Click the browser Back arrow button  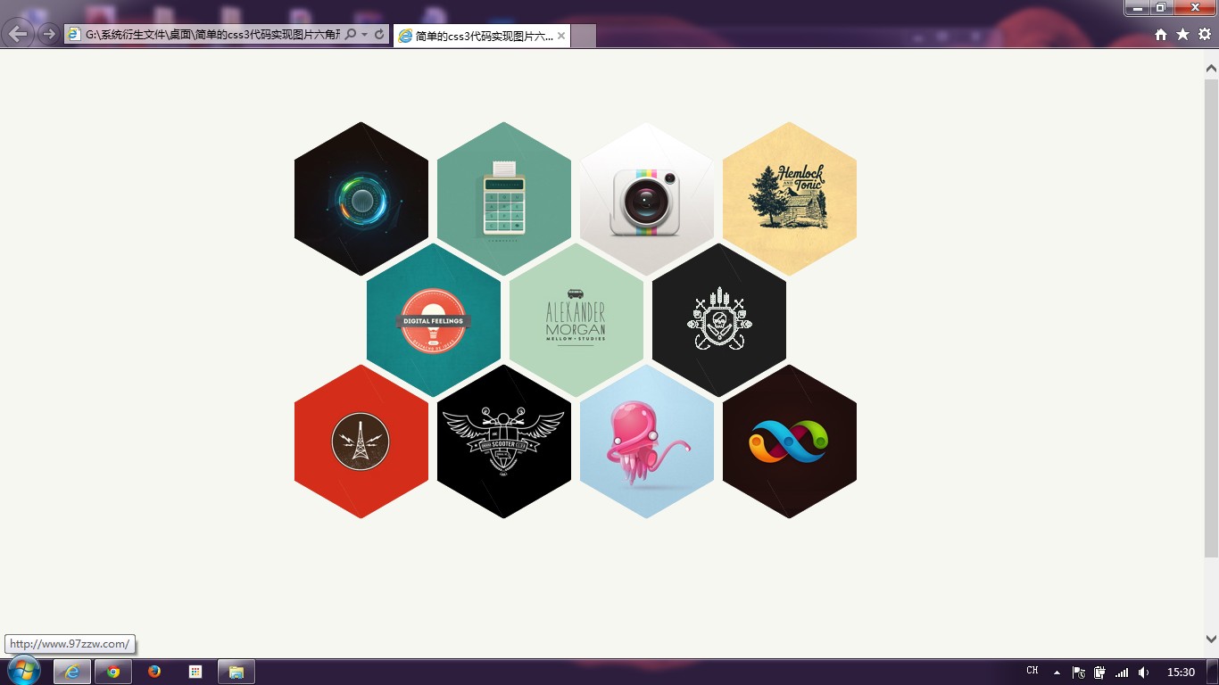click(18, 34)
